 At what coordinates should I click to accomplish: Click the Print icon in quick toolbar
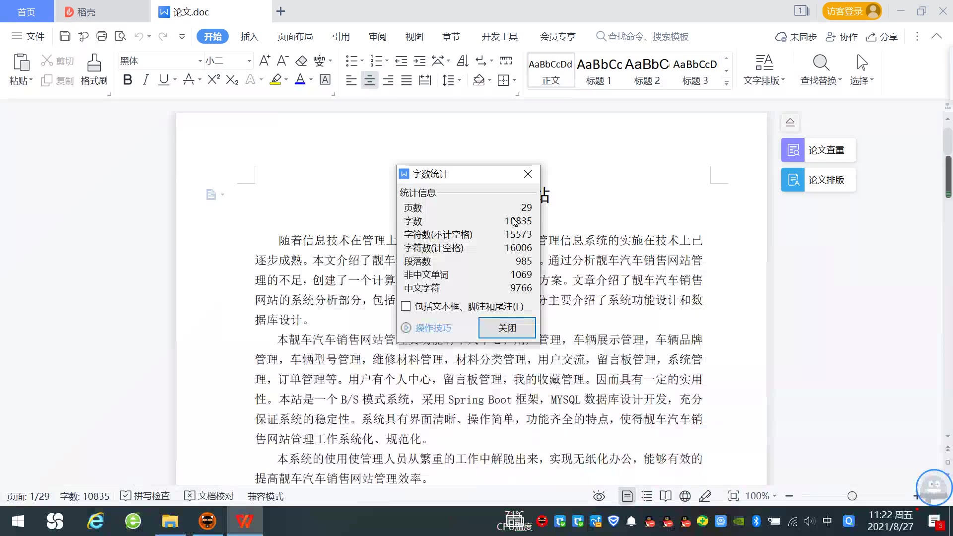click(102, 36)
